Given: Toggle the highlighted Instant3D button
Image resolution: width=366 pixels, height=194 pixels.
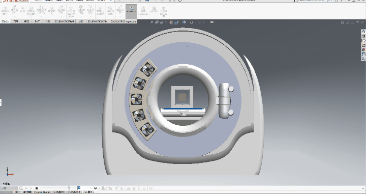Looking at the screenshot, I should 131,11.
